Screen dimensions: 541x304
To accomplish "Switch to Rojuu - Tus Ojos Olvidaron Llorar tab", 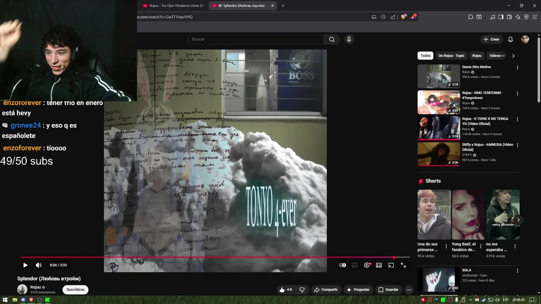I will point(173,5).
